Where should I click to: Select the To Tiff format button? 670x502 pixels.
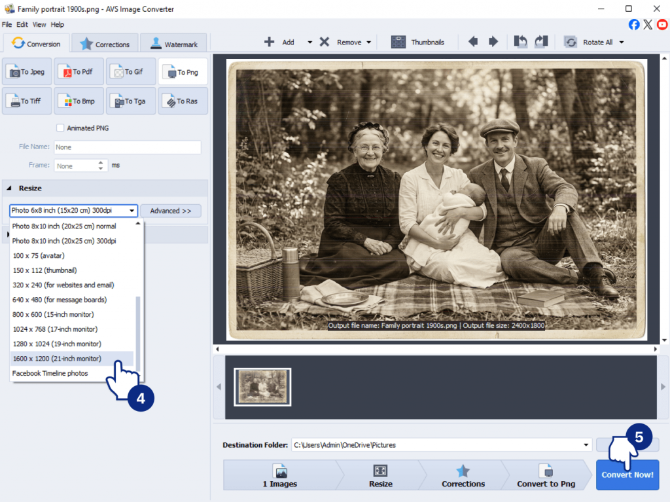pyautogui.click(x=27, y=101)
